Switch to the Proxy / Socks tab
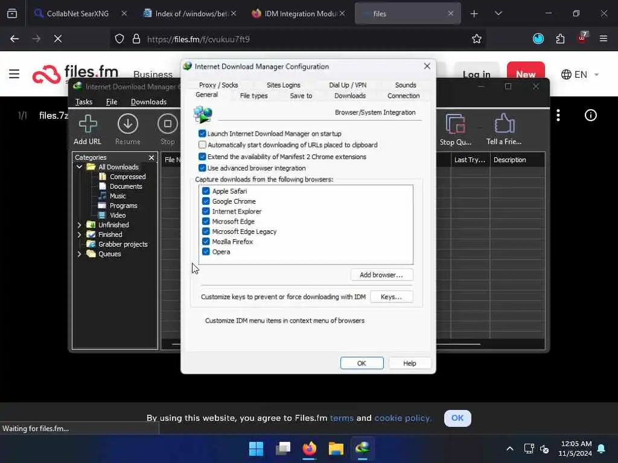The width and height of the screenshot is (618, 463). coord(218,85)
